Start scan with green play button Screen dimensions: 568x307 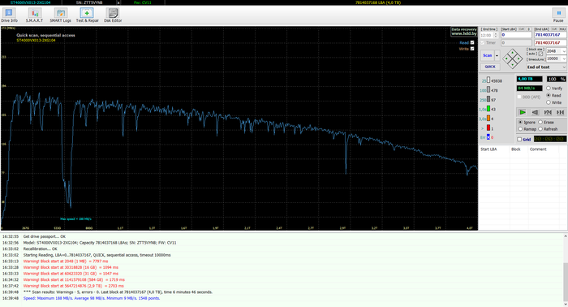[x=522, y=112]
